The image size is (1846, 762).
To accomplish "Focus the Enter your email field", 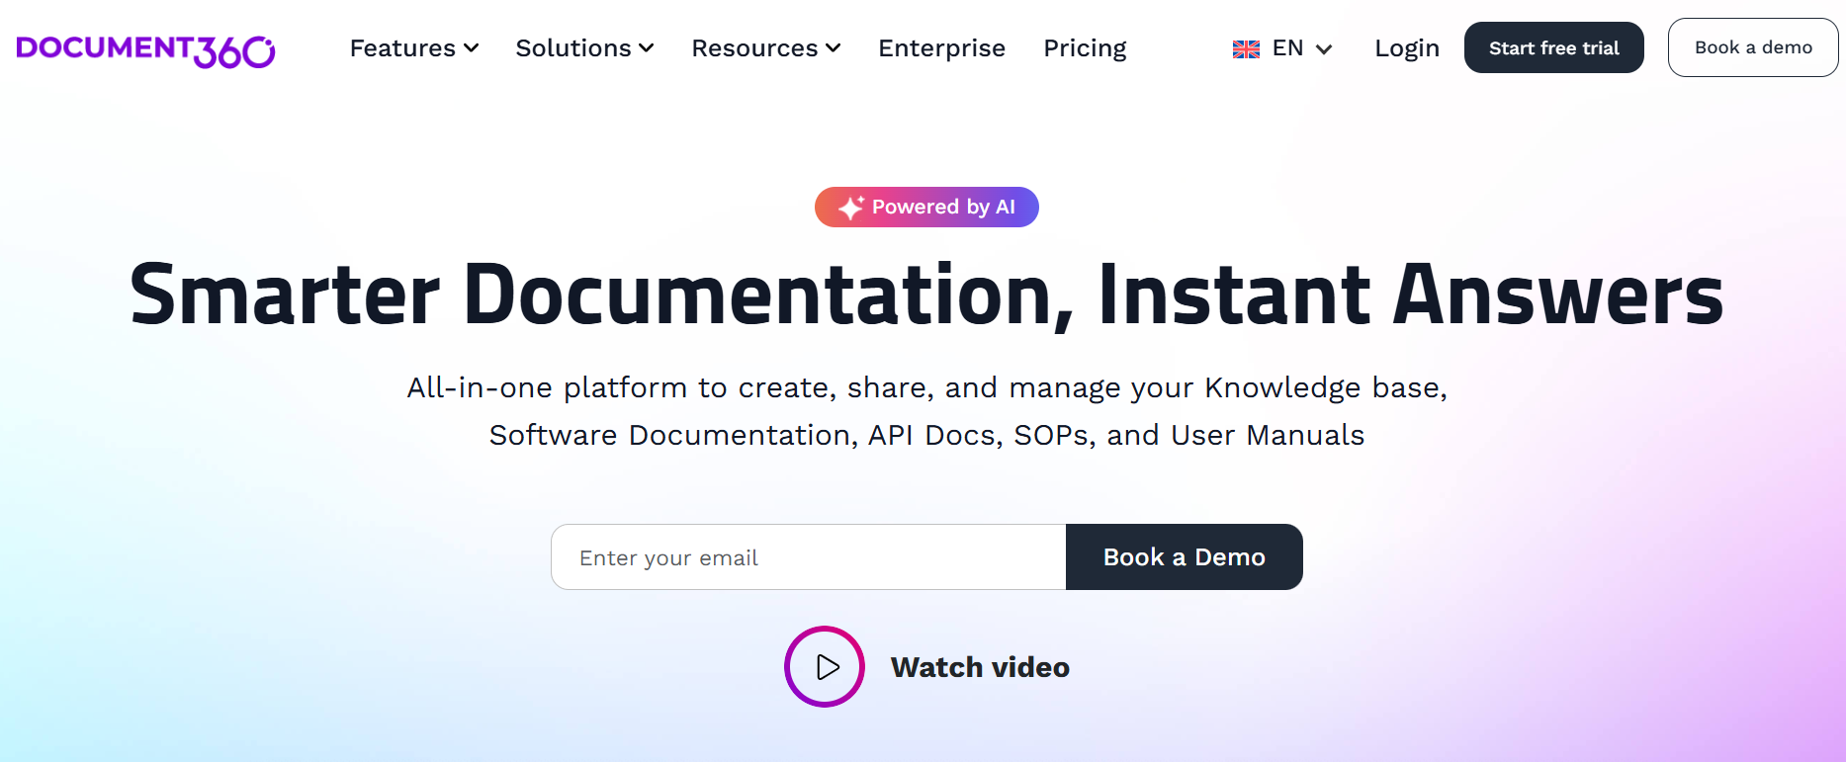I will 809,557.
